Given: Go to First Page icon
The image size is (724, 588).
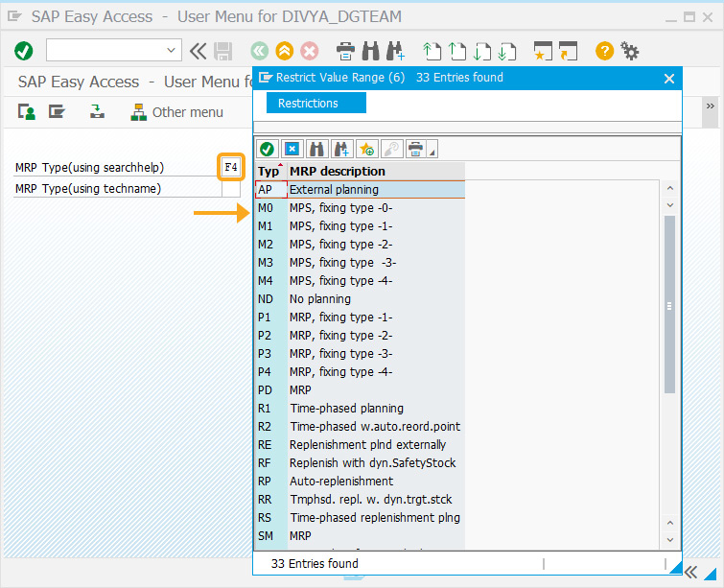Looking at the screenshot, I should tap(432, 51).
